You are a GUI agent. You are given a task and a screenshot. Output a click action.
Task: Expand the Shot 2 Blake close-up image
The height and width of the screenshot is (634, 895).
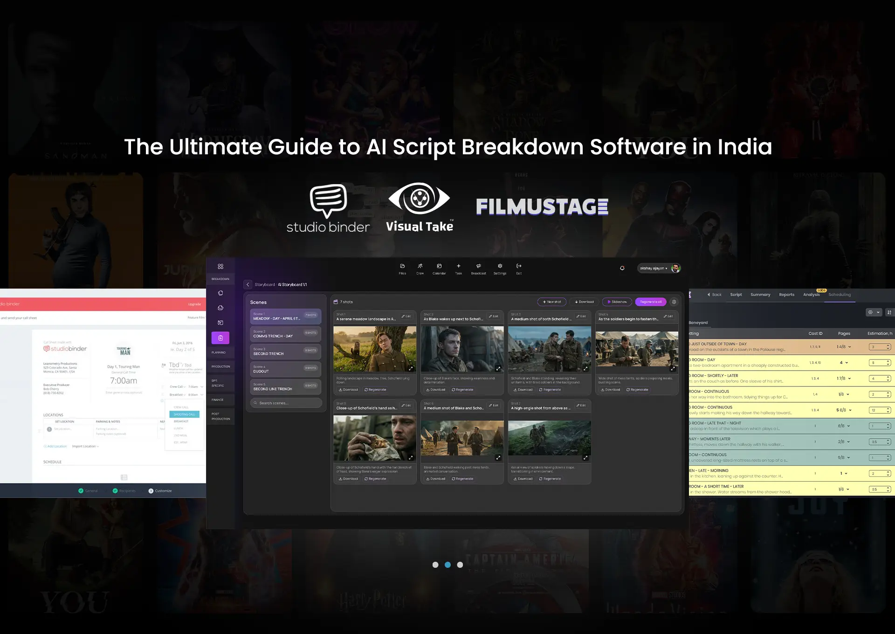click(498, 368)
